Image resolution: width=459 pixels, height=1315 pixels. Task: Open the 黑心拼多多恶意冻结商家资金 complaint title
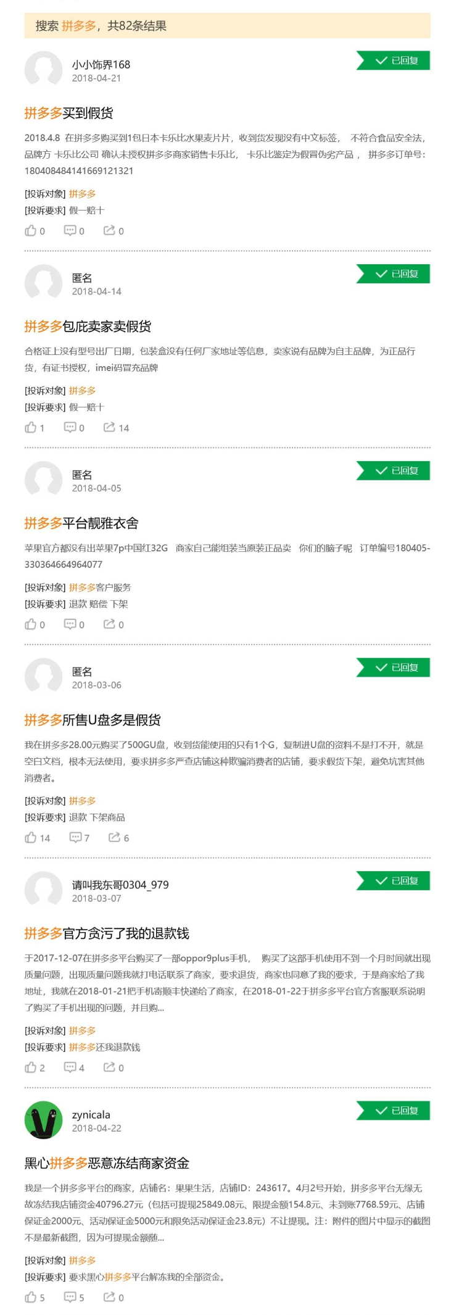tap(107, 1163)
